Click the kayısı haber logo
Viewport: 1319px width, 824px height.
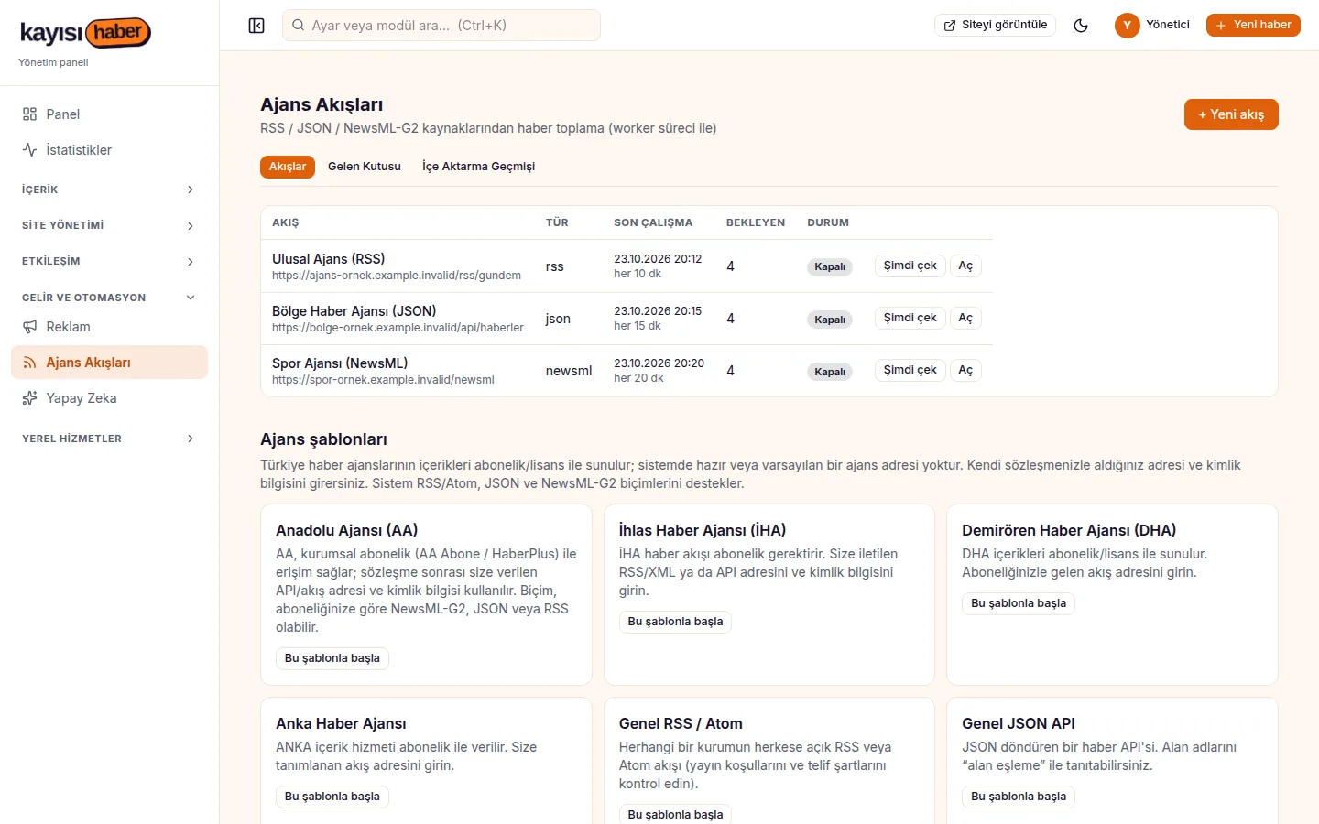[x=85, y=33]
